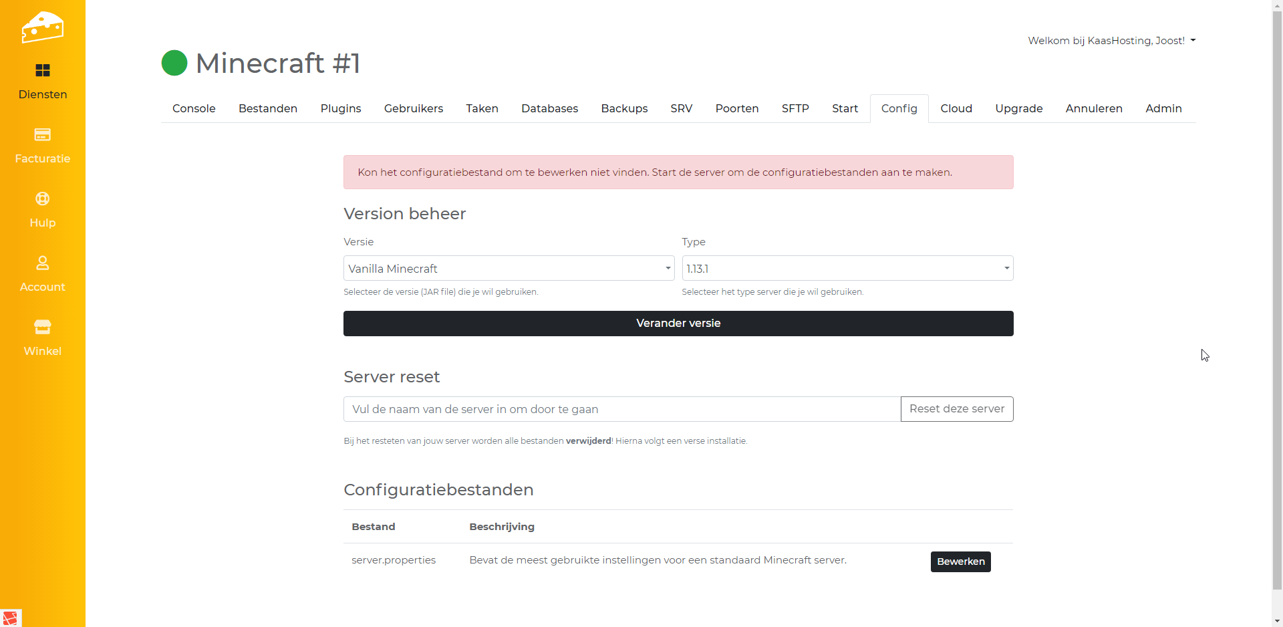The image size is (1283, 627).
Task: Open Account via the person icon
Action: point(43,263)
